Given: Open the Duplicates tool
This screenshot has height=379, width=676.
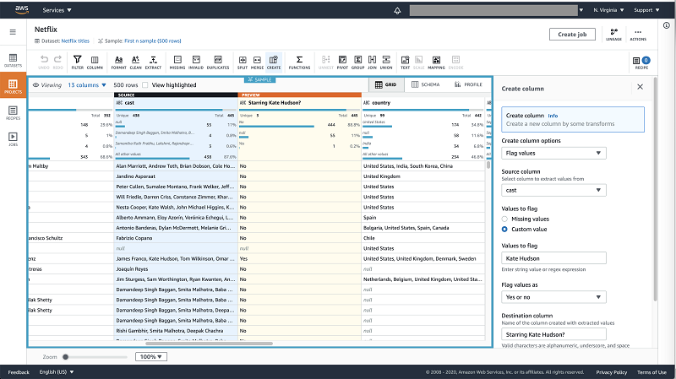Looking at the screenshot, I should coord(218,62).
